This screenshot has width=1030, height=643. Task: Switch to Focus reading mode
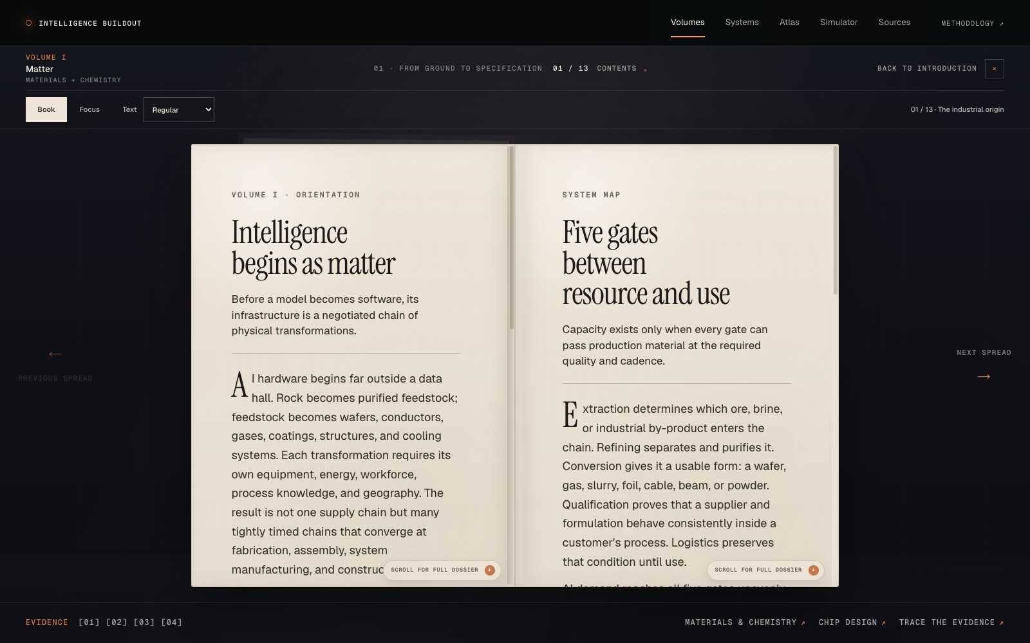(x=89, y=109)
